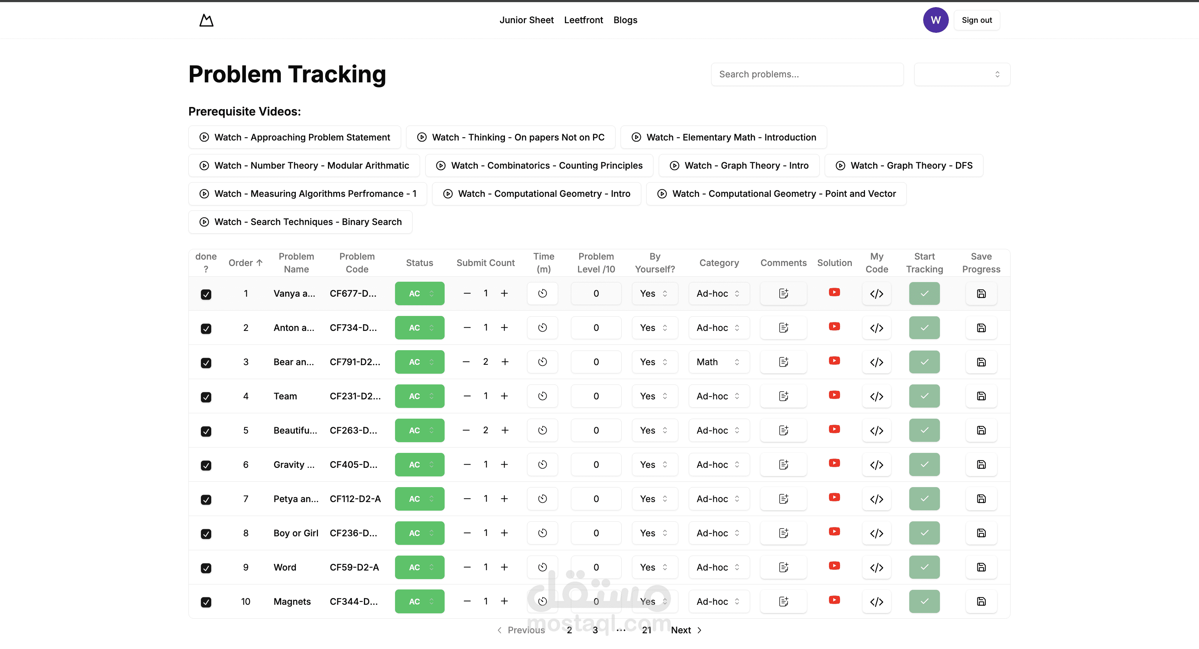
Task: Save progress for Petya an... problem
Action: pyautogui.click(x=981, y=499)
